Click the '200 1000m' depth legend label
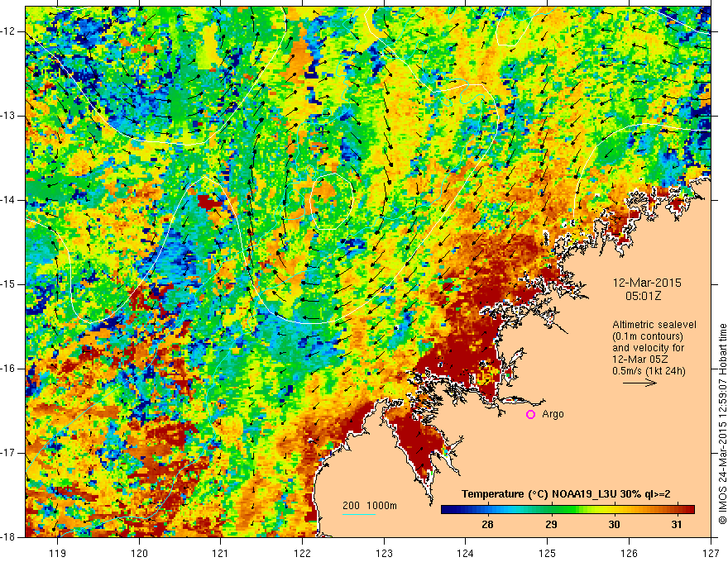The image size is (728, 562). (370, 506)
